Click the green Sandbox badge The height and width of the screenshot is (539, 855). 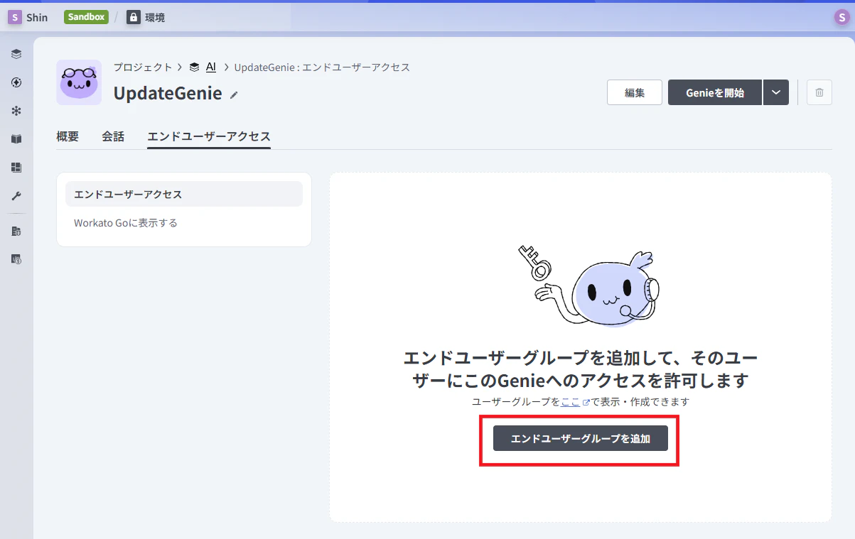[86, 17]
